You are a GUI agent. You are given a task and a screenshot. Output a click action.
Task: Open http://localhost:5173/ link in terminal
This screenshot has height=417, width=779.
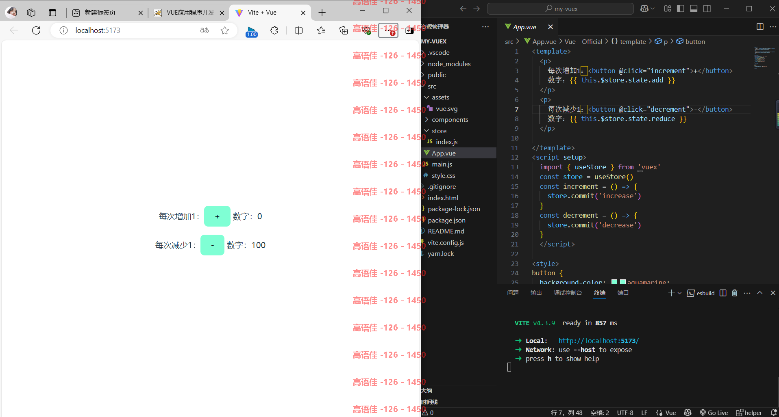click(x=598, y=341)
